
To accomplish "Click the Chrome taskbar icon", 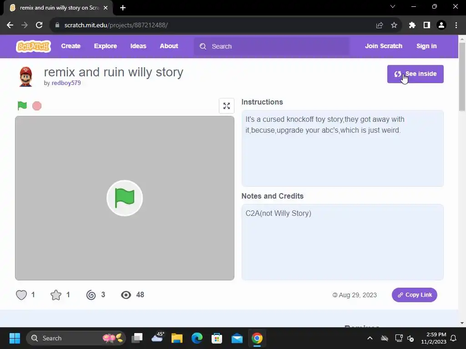I will [x=257, y=338].
